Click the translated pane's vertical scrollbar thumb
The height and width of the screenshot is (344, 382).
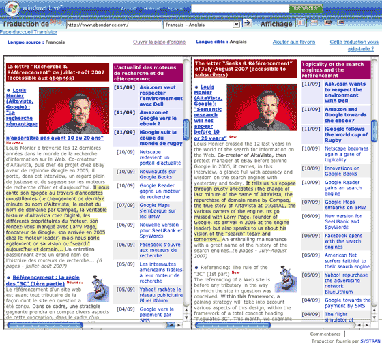tap(374, 131)
